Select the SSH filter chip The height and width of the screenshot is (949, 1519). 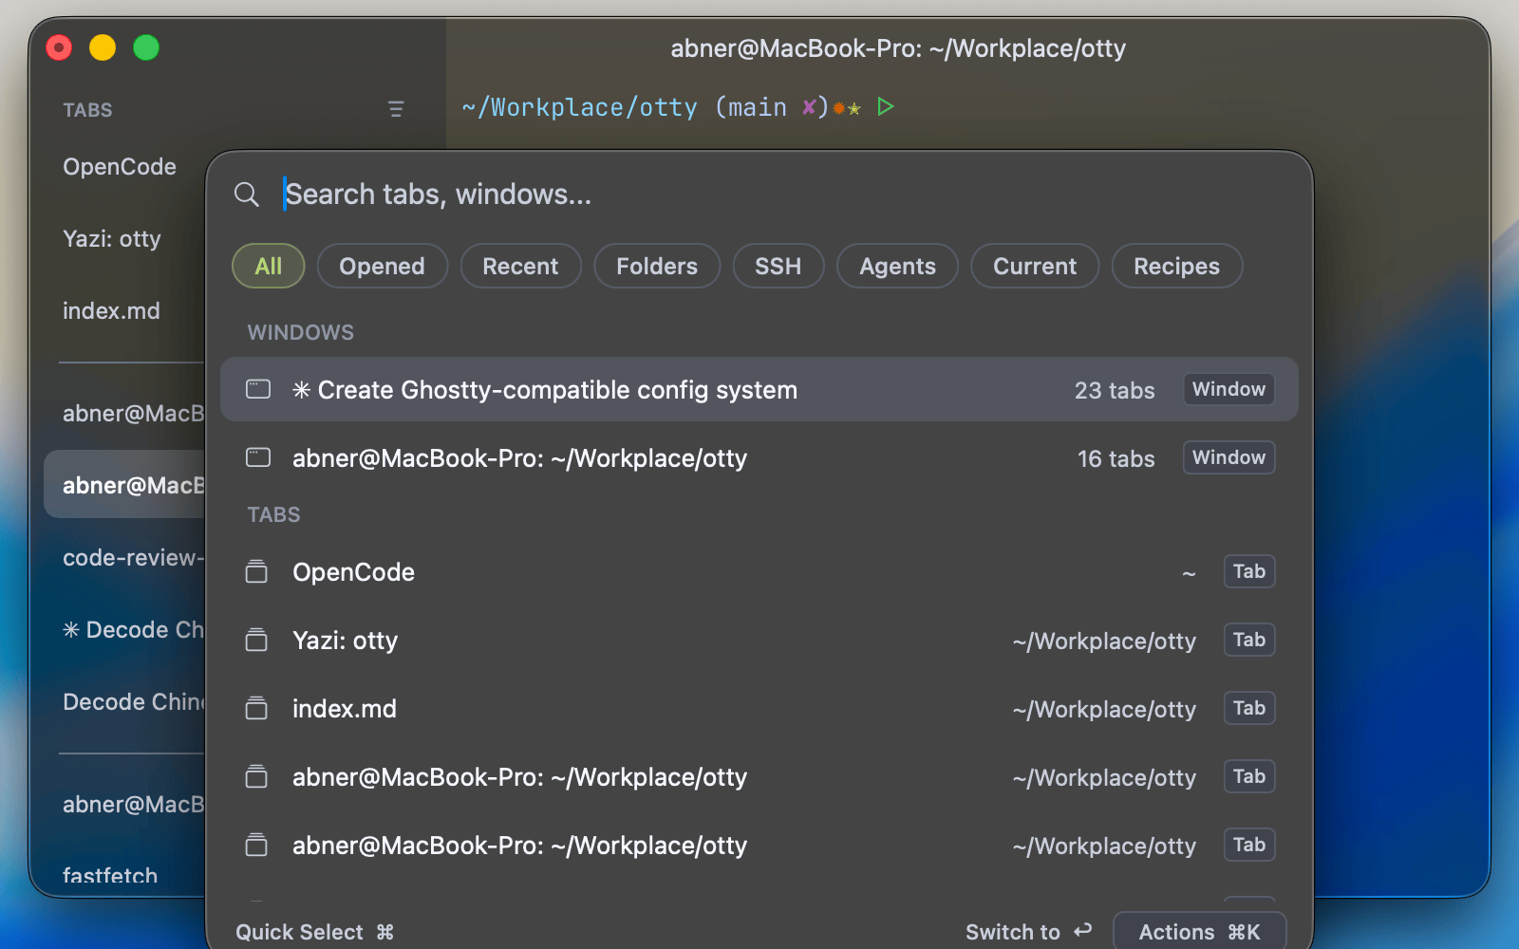(x=778, y=266)
